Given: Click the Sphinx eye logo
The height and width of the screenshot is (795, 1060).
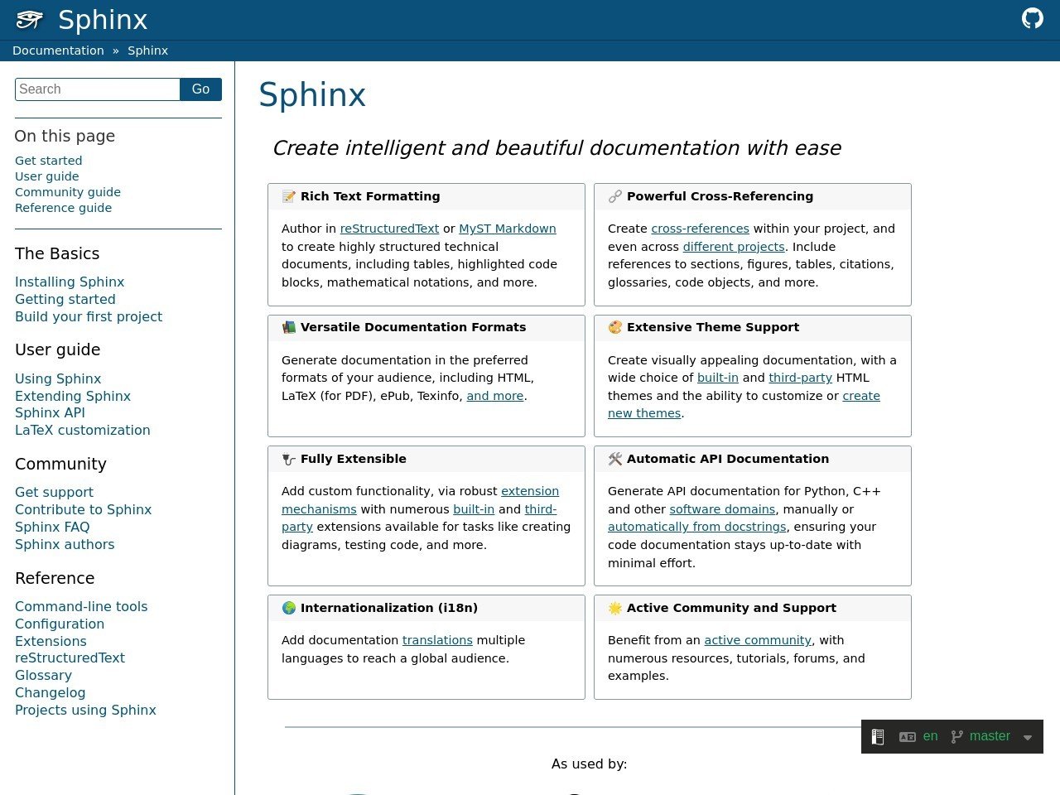Looking at the screenshot, I should pos(30,20).
